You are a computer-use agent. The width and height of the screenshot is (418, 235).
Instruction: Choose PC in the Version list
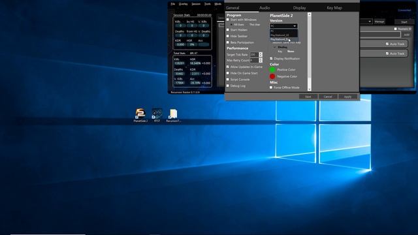click(x=283, y=31)
